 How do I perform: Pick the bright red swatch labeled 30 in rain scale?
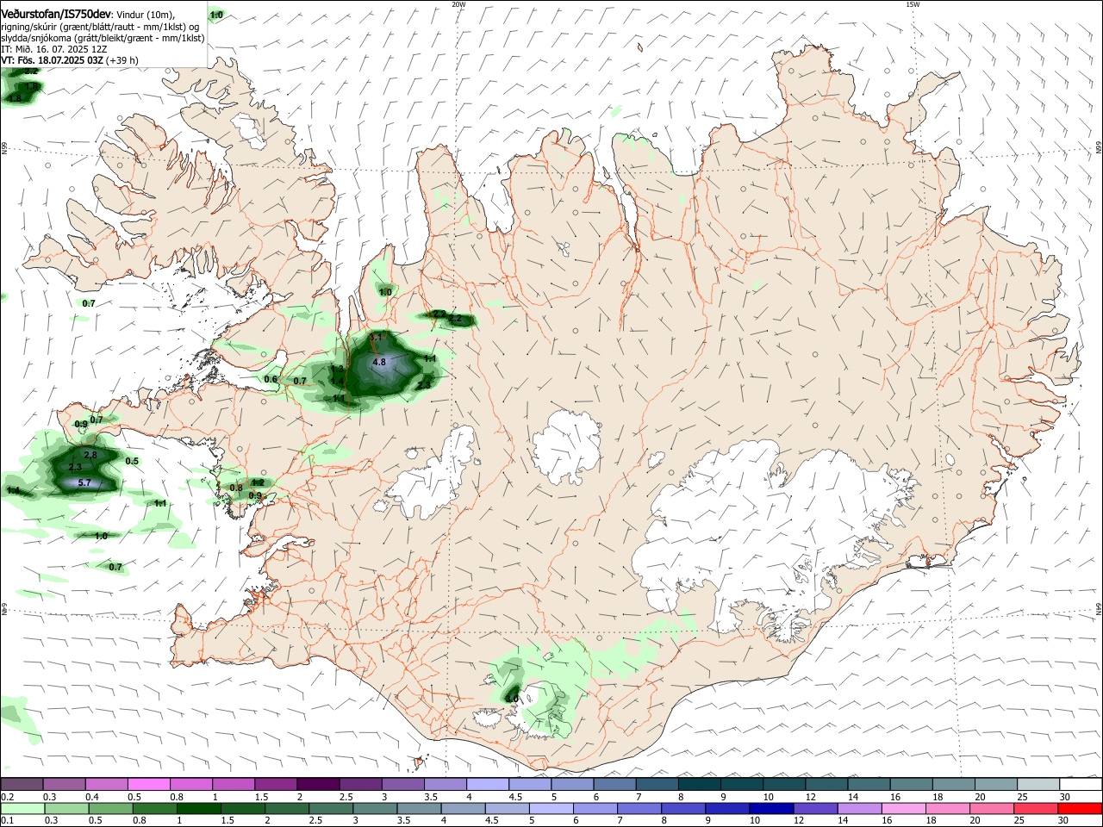click(x=1080, y=808)
